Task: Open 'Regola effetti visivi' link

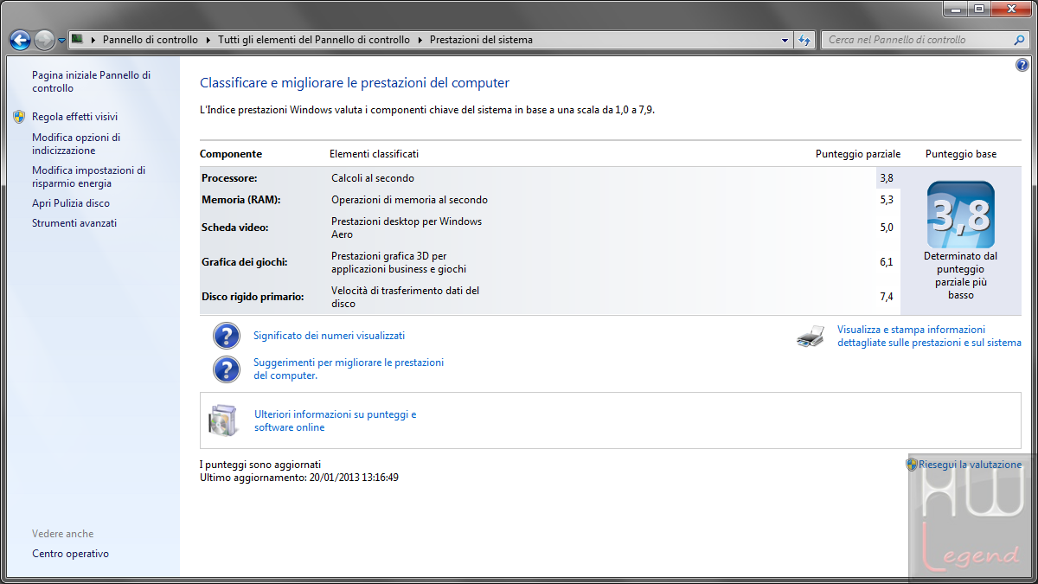Action: click(74, 117)
